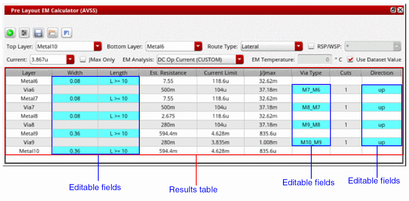409x201 pixels.
Task: Enable the JMax Only checkbox
Action: 82,59
